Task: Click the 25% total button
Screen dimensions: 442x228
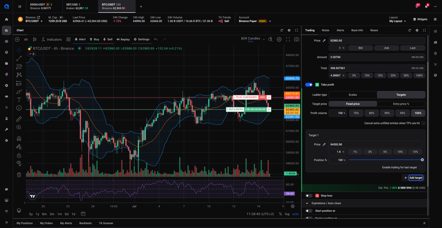Action: click(393, 76)
